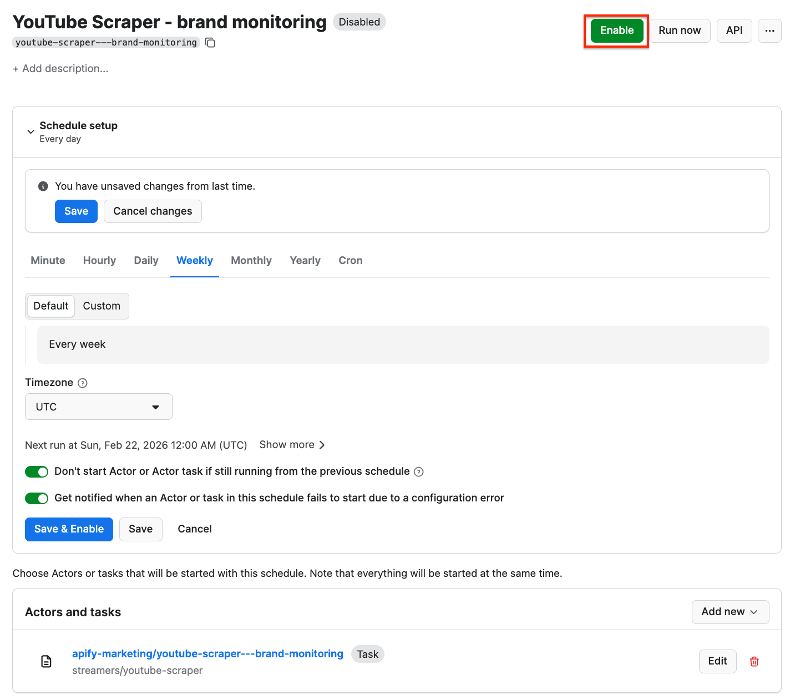Click Cancel changes button
790x700 pixels.
tap(153, 211)
